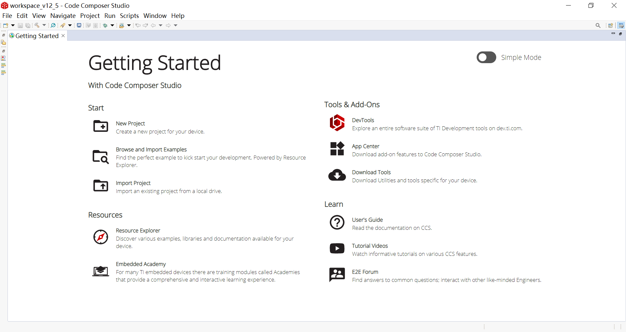This screenshot has height=332, width=626.
Task: Expand the Forward navigation history dropdown
Action: pos(175,25)
